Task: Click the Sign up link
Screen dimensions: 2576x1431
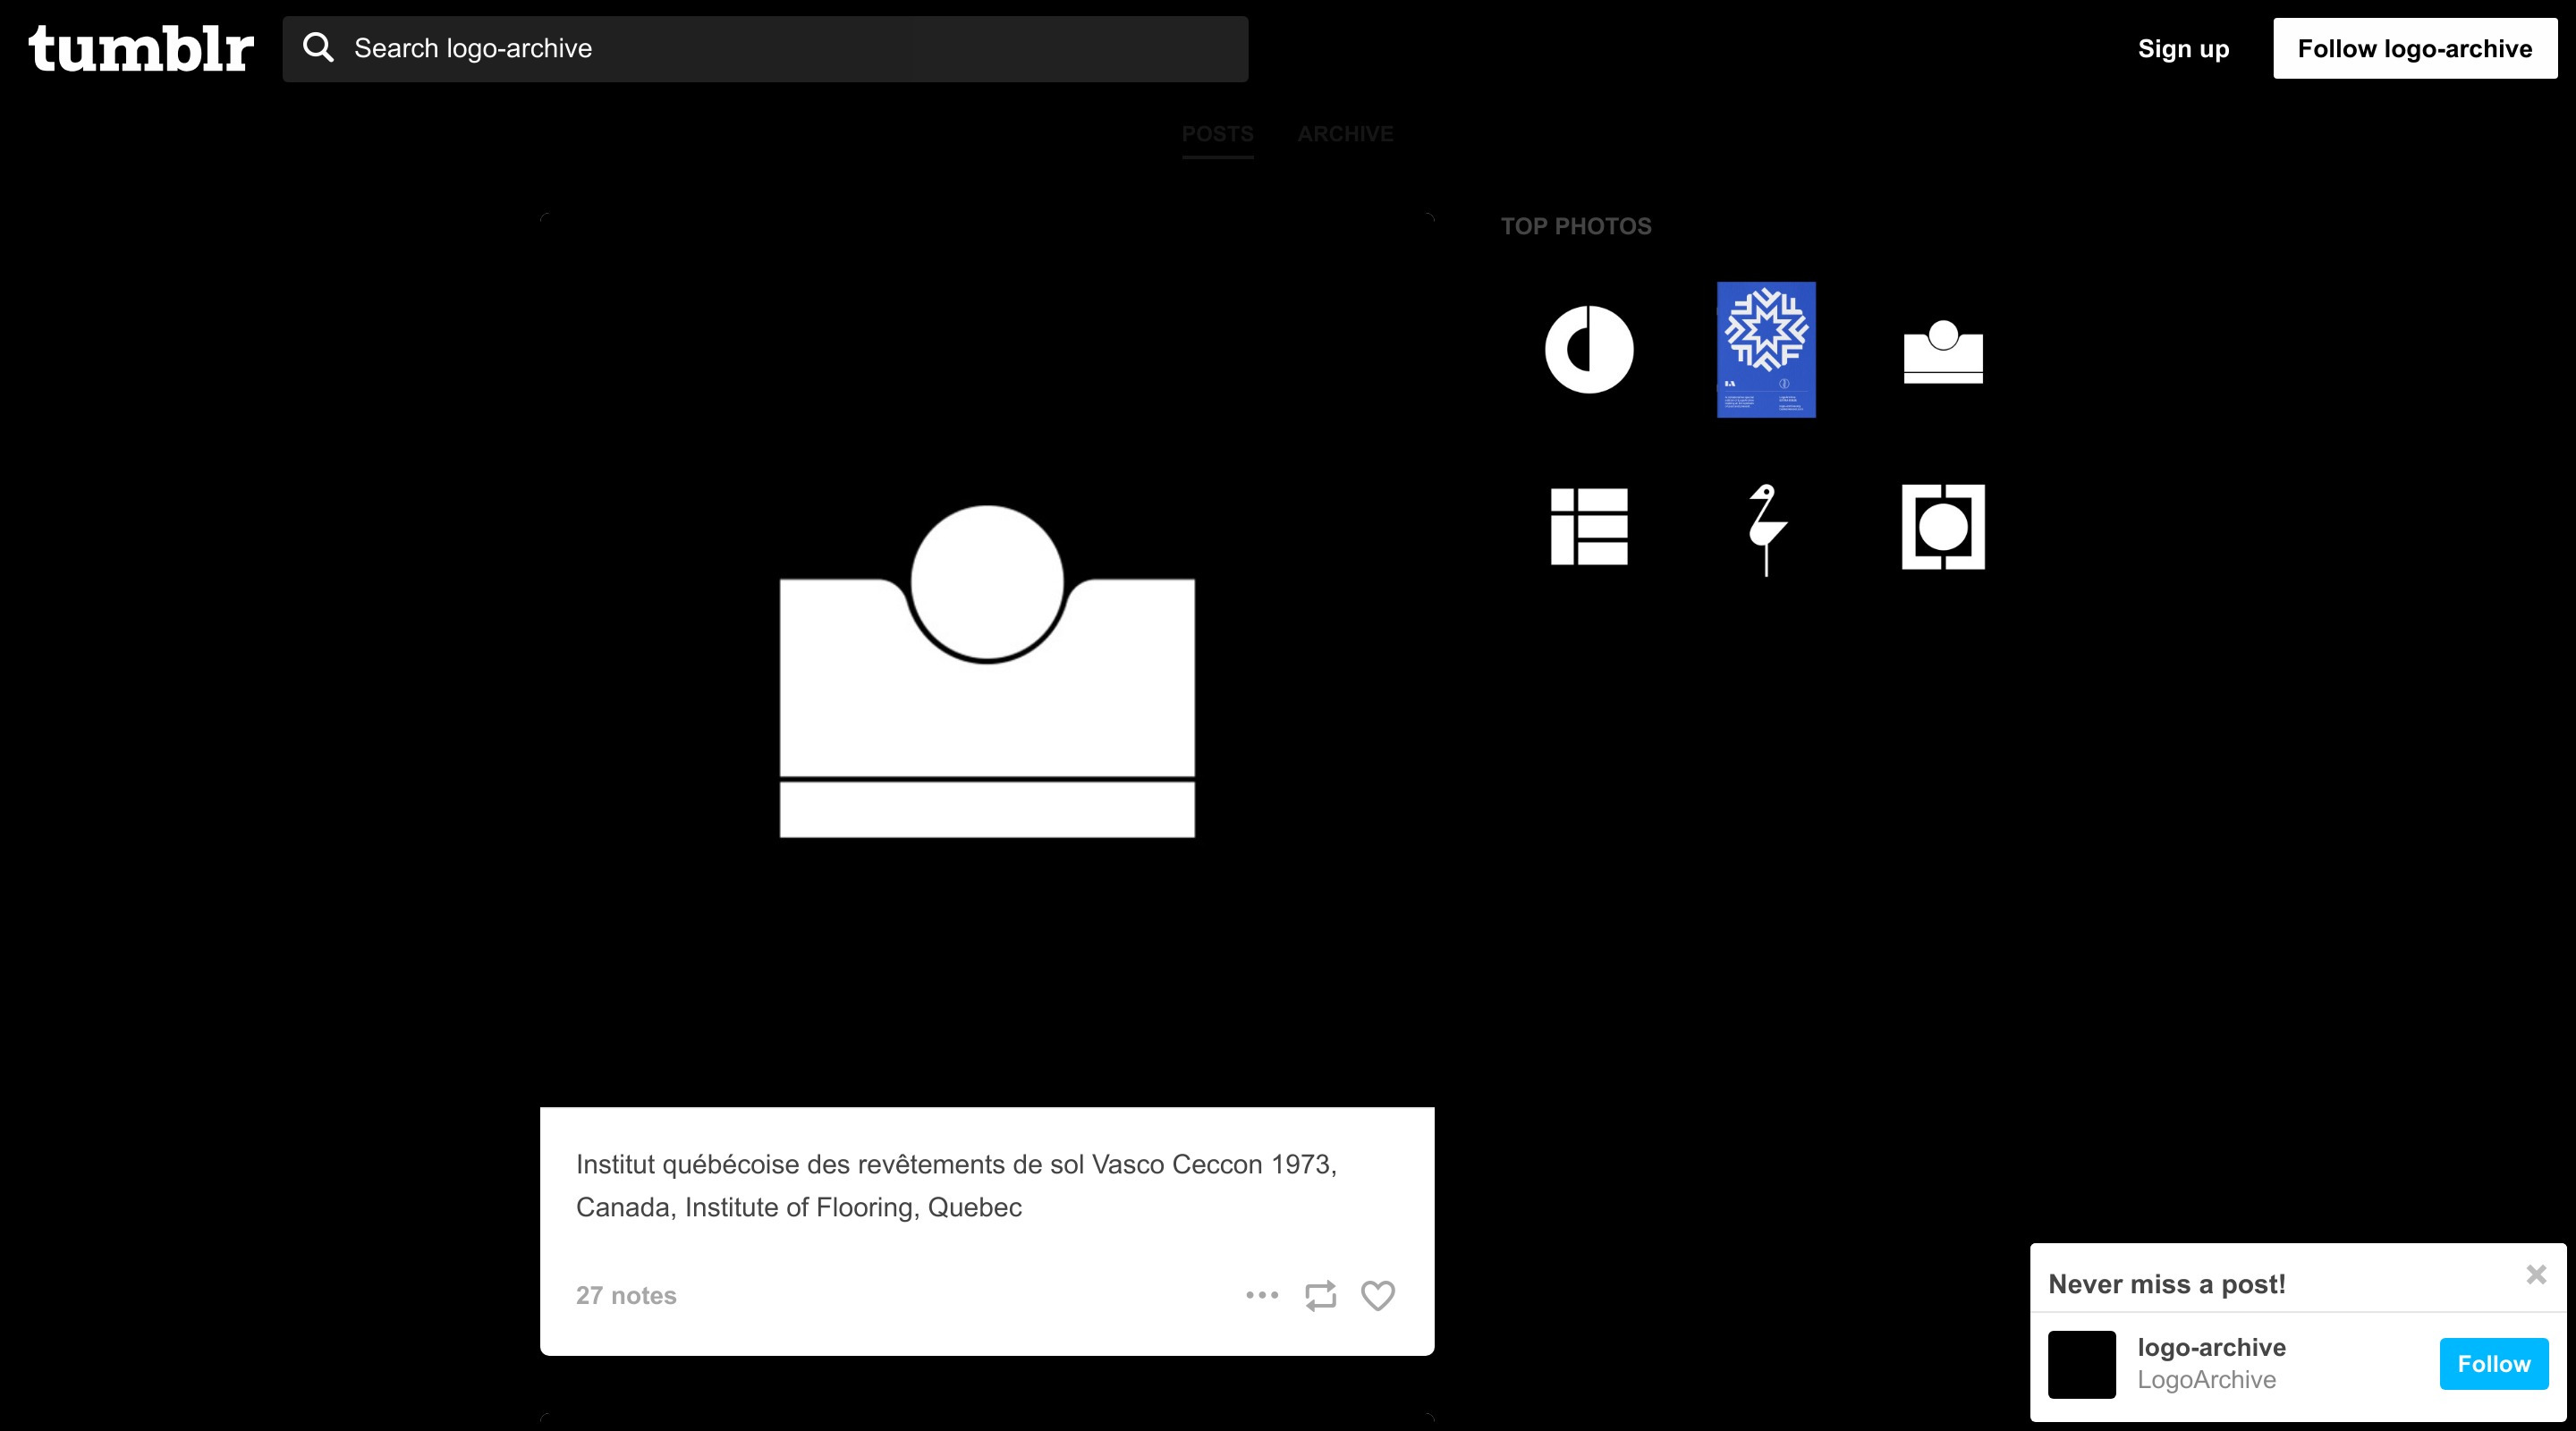Action: tap(2183, 49)
